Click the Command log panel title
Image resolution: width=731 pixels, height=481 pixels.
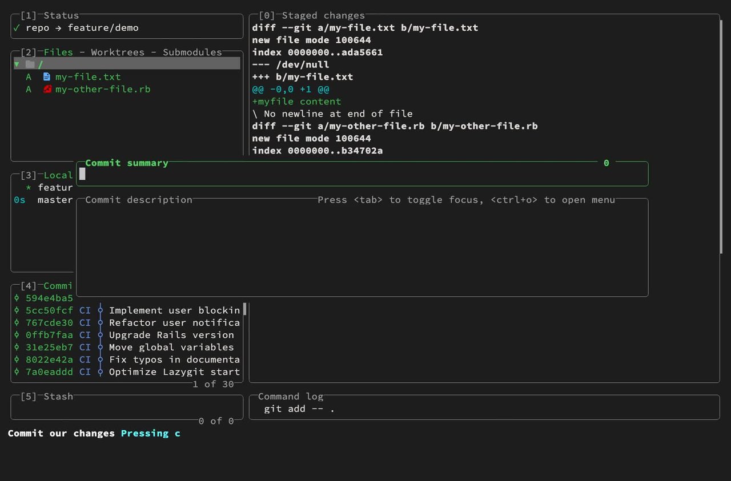(x=291, y=396)
